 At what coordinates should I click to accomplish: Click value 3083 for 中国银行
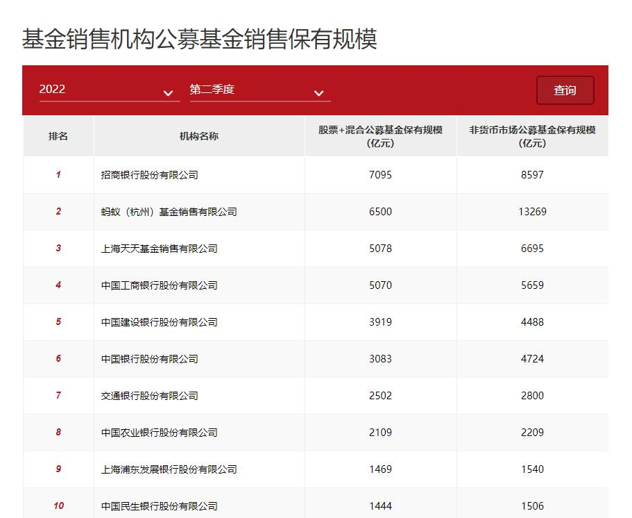click(x=380, y=359)
